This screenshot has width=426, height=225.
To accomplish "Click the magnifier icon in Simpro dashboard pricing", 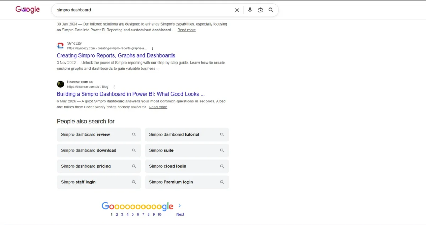I will coord(134,166).
